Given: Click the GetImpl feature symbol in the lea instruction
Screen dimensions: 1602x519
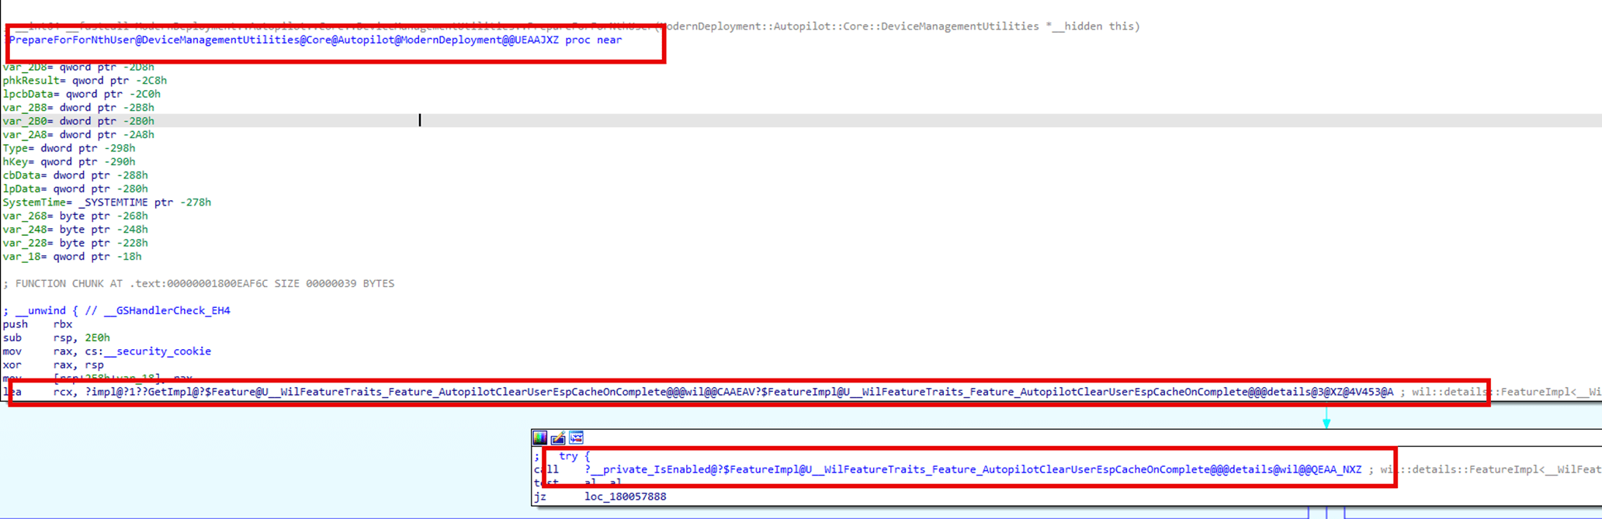Looking at the screenshot, I should click(737, 392).
